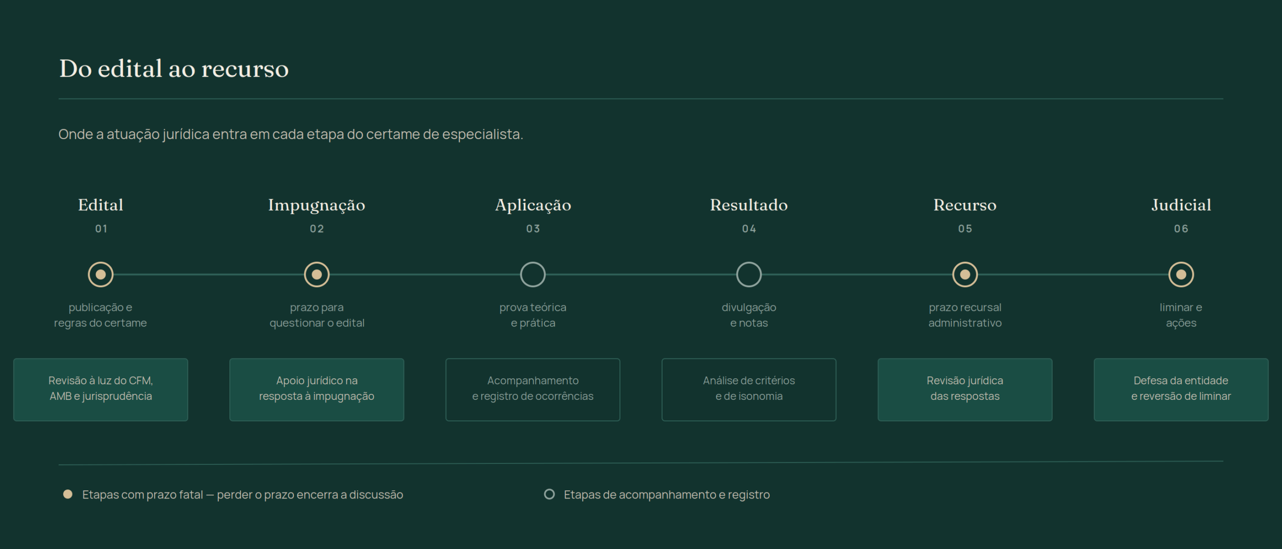Select the 'Acompanhamento e registro de ocorrências' card
The height and width of the screenshot is (549, 1282).
(x=533, y=389)
